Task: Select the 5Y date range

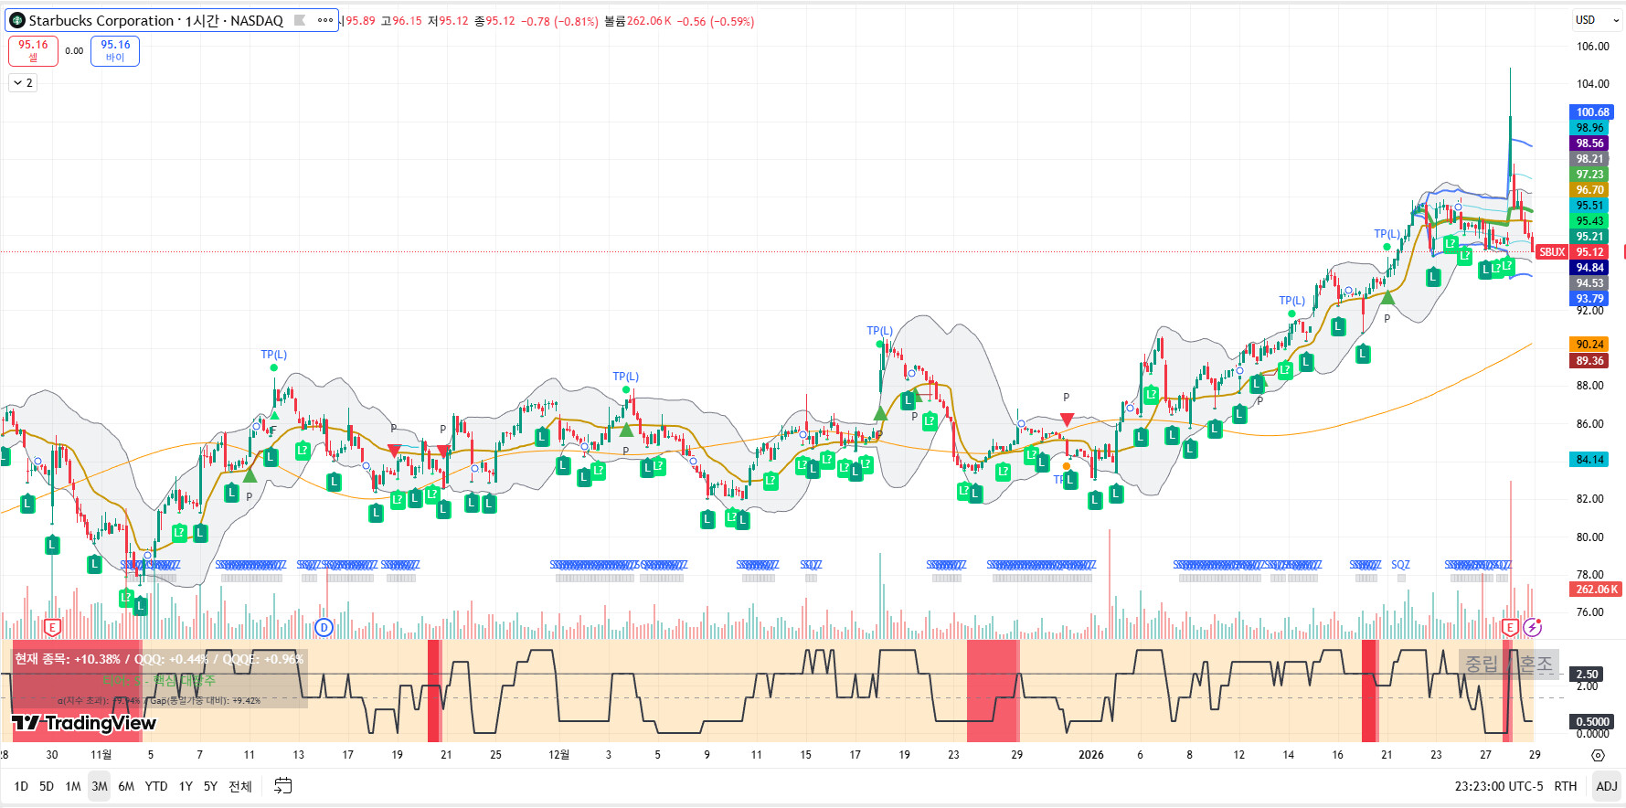Action: pyautogui.click(x=210, y=786)
